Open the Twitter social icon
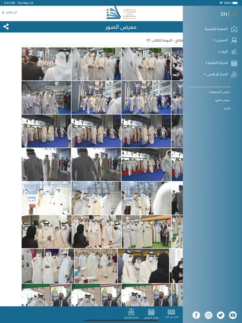This screenshot has width=242, height=323. coord(221,315)
